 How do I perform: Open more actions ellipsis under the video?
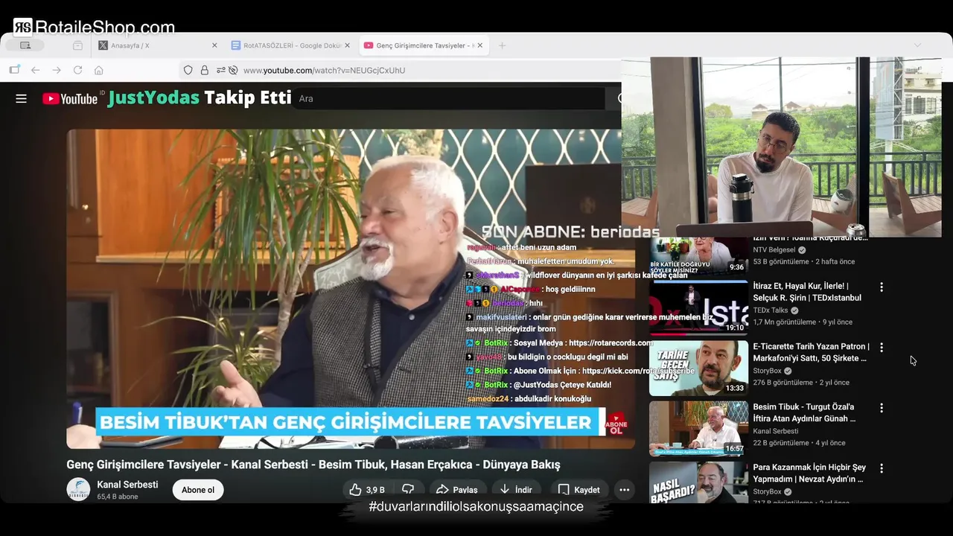tap(624, 490)
